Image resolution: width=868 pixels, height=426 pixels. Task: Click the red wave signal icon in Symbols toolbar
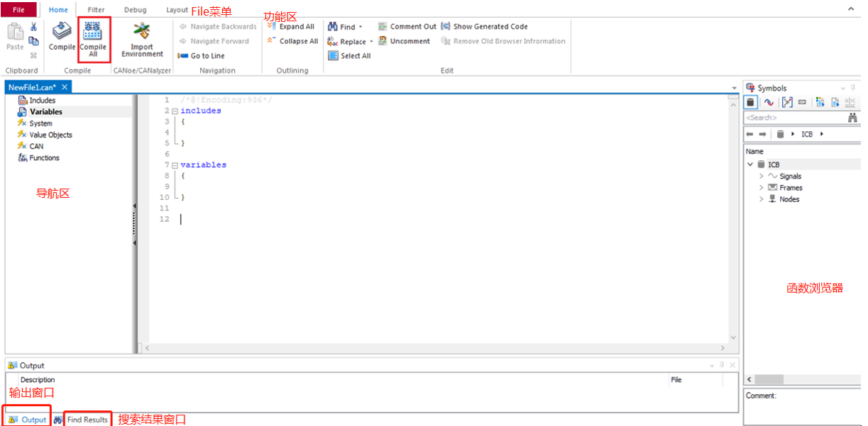coord(769,103)
